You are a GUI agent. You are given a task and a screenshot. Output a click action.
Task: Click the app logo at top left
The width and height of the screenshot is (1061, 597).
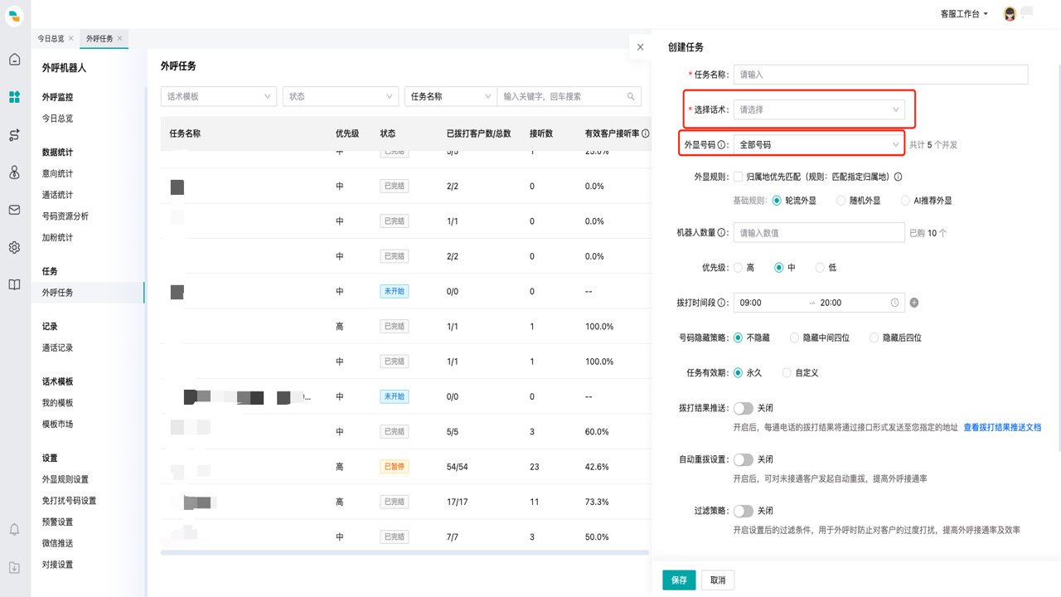(14, 15)
